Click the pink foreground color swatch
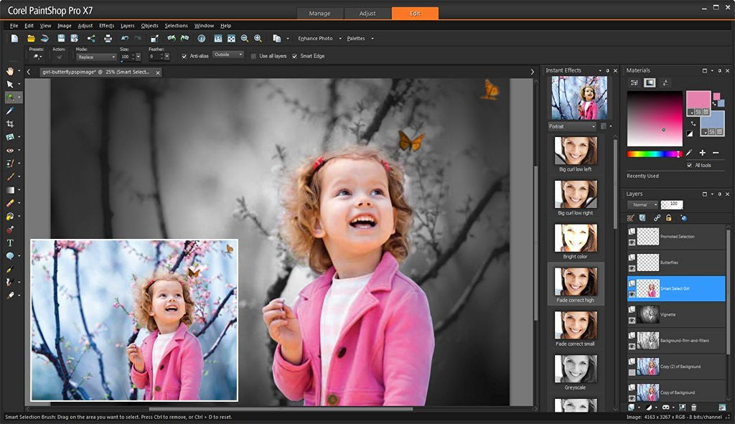The image size is (735, 424). (697, 100)
